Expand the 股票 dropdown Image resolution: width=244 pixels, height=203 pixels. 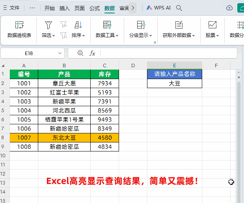(x=218, y=35)
